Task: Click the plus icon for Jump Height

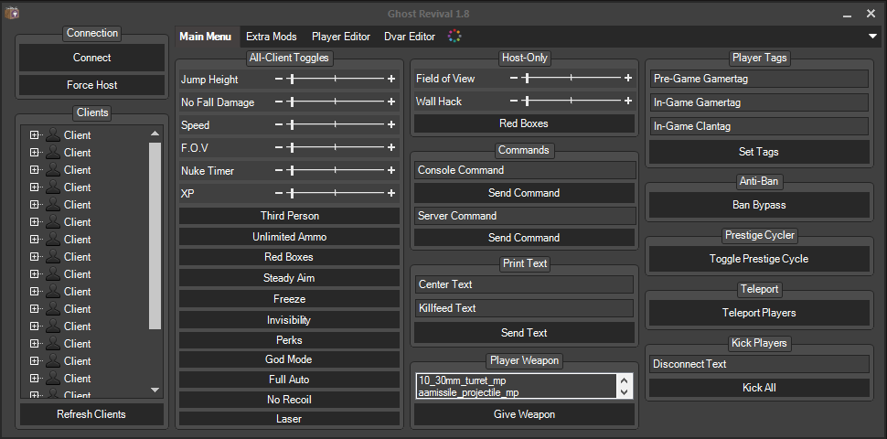Action: coord(391,80)
